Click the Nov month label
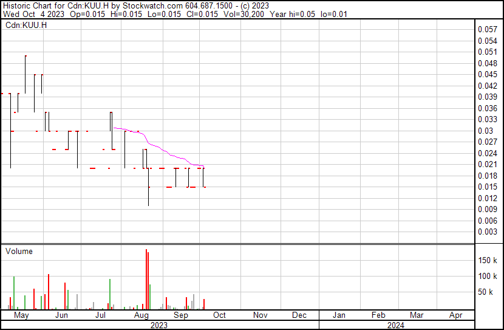 tap(261, 315)
